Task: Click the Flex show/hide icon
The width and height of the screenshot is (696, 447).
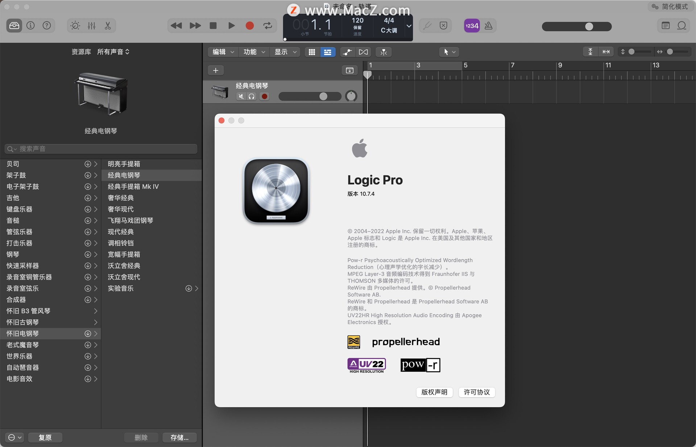Action: pyautogui.click(x=363, y=52)
